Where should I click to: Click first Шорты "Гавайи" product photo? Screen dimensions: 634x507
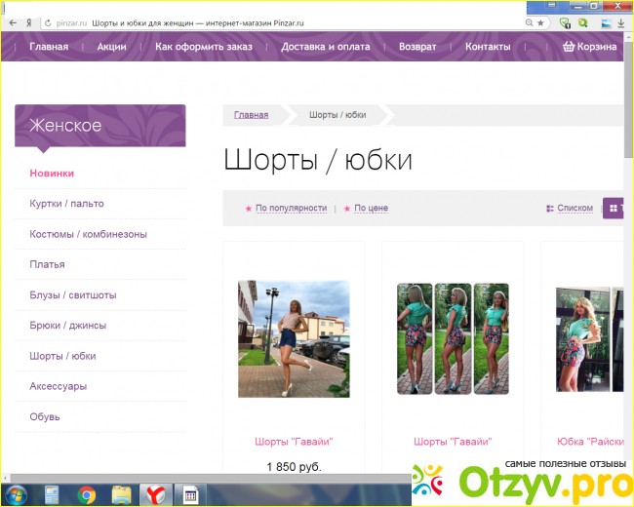294,338
